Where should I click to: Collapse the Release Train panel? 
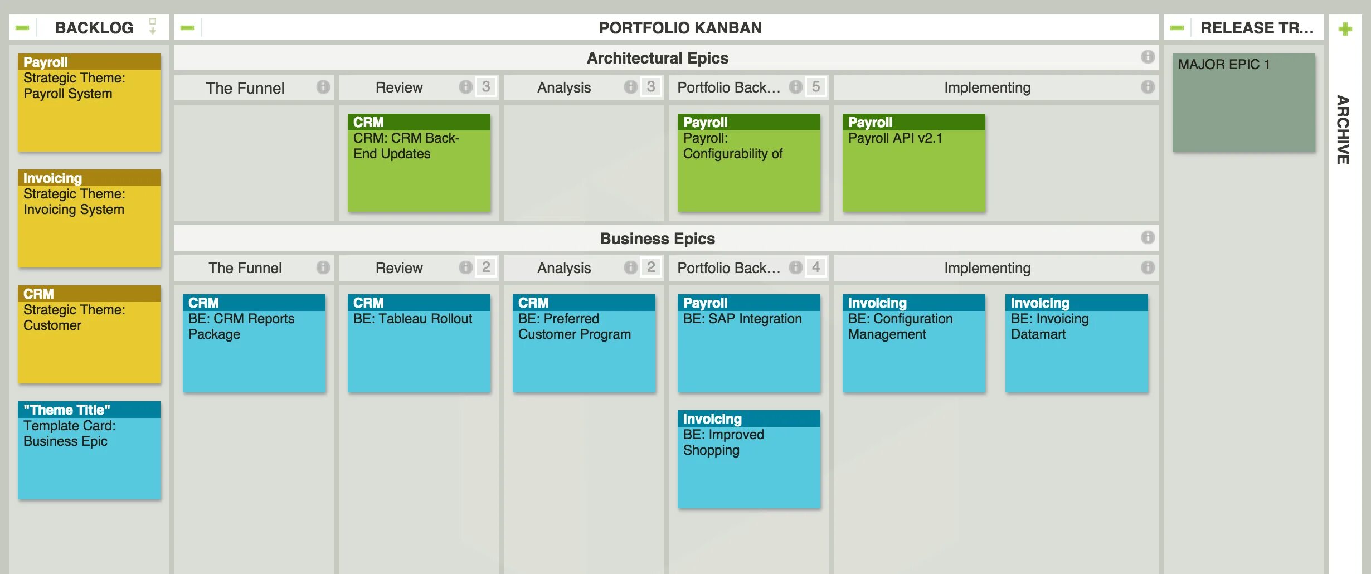[1177, 27]
